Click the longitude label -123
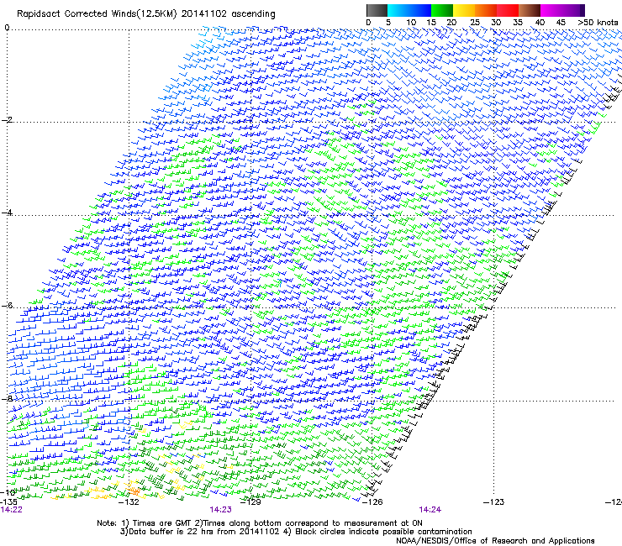622x546 pixels. [x=494, y=502]
